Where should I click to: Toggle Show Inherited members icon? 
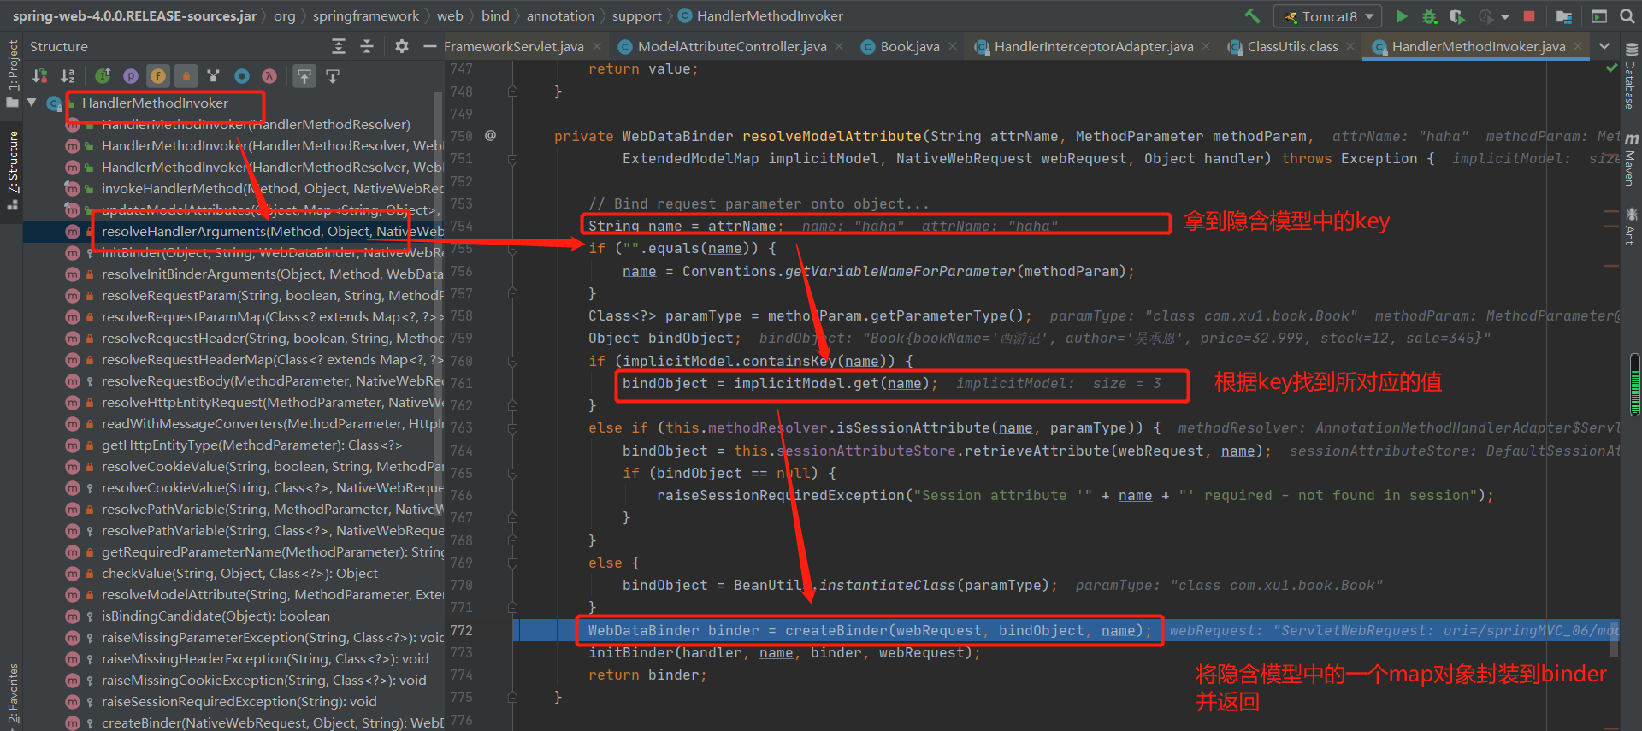click(103, 76)
